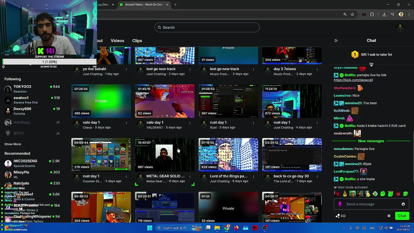Expand sidebar with Show More
Screen dimensions: 414x233
pos(13,144)
